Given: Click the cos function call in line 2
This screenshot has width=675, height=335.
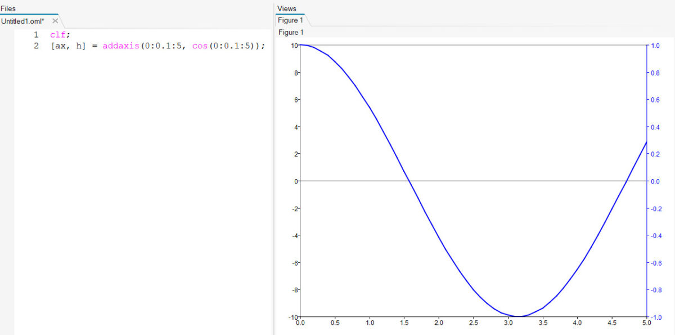Looking at the screenshot, I should pyautogui.click(x=199, y=46).
